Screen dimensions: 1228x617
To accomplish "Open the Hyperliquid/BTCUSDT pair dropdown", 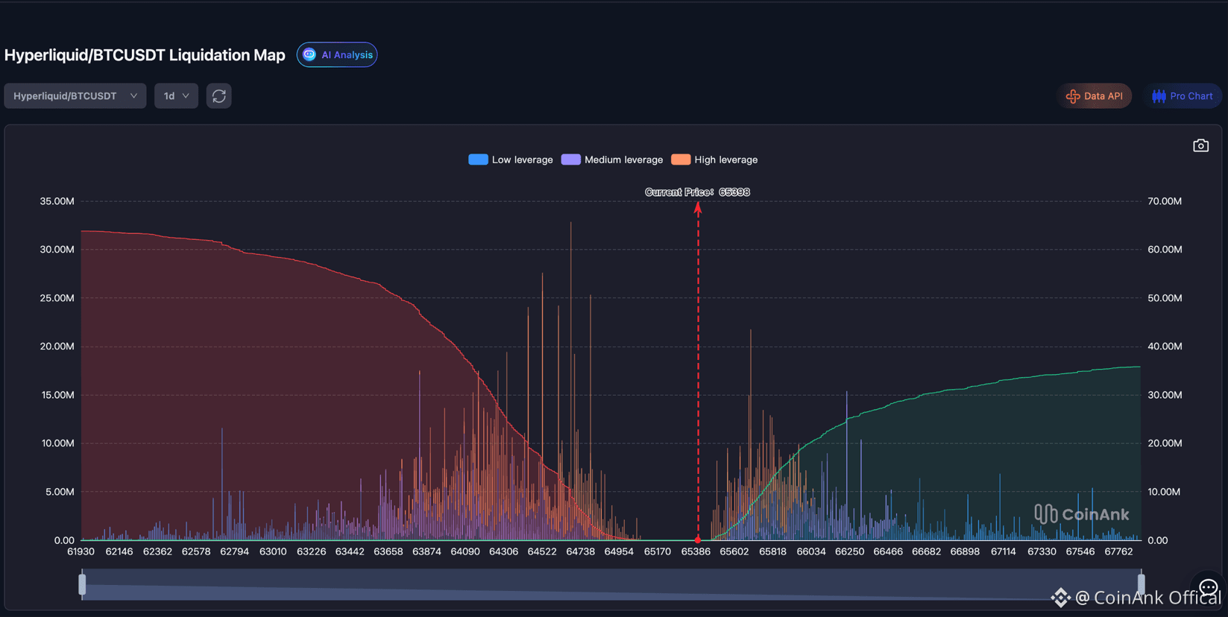I will tap(75, 96).
